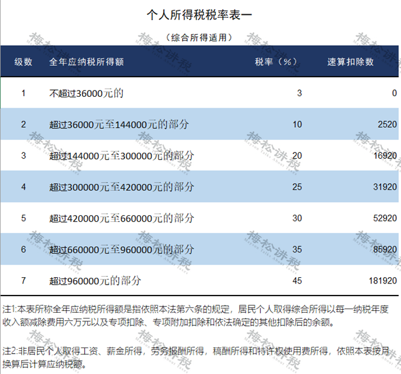Click tax rate value 25
Image resolution: width=401 pixels, height=374 pixels.
[x=297, y=187]
